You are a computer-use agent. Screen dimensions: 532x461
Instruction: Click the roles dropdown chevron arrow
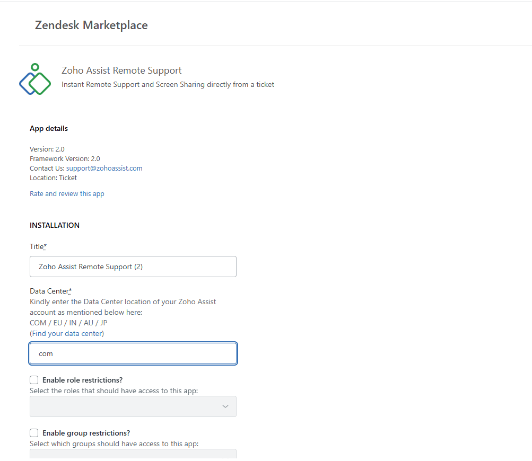pyautogui.click(x=225, y=406)
